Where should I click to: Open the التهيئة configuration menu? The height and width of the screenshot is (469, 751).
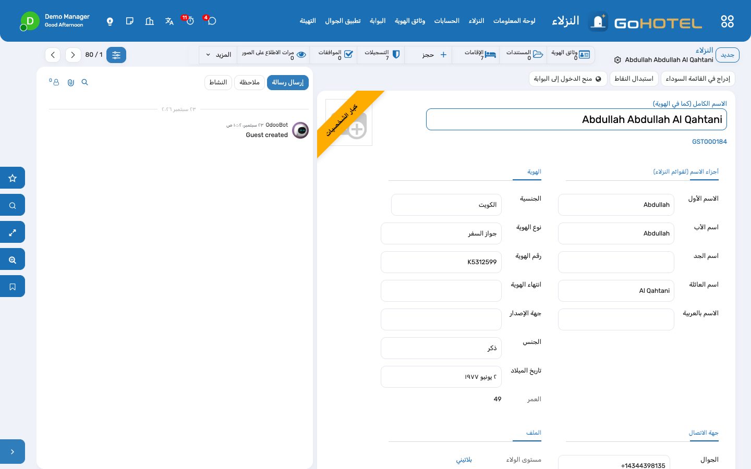(308, 21)
